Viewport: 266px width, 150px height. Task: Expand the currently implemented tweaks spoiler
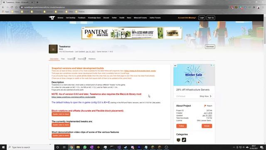(x=61, y=125)
